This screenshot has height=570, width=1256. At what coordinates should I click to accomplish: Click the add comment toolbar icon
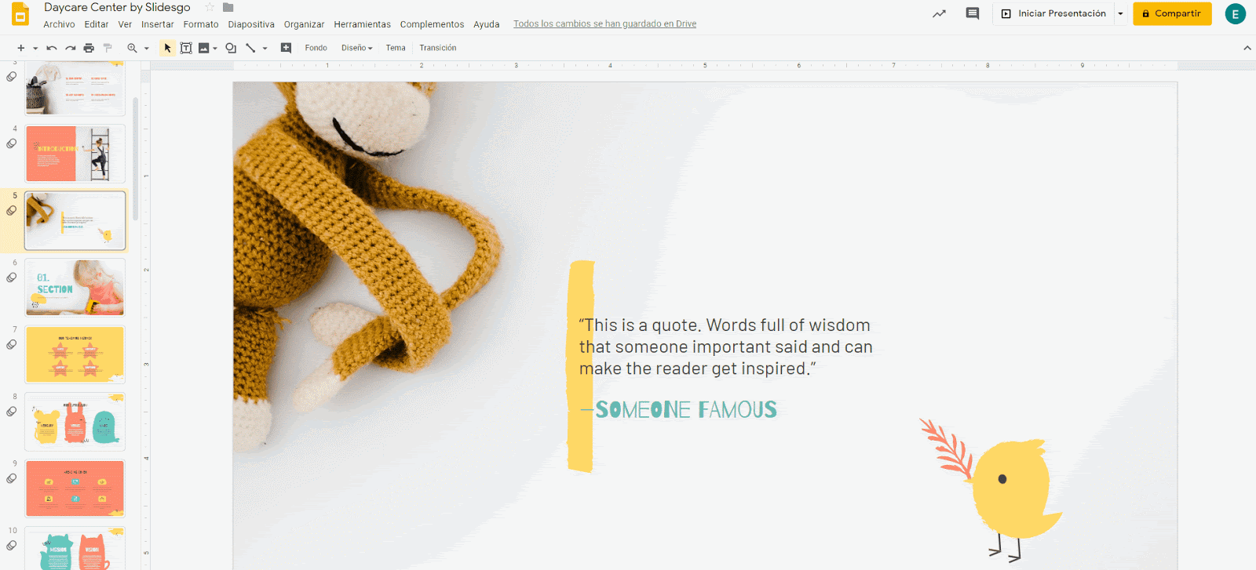pos(286,48)
